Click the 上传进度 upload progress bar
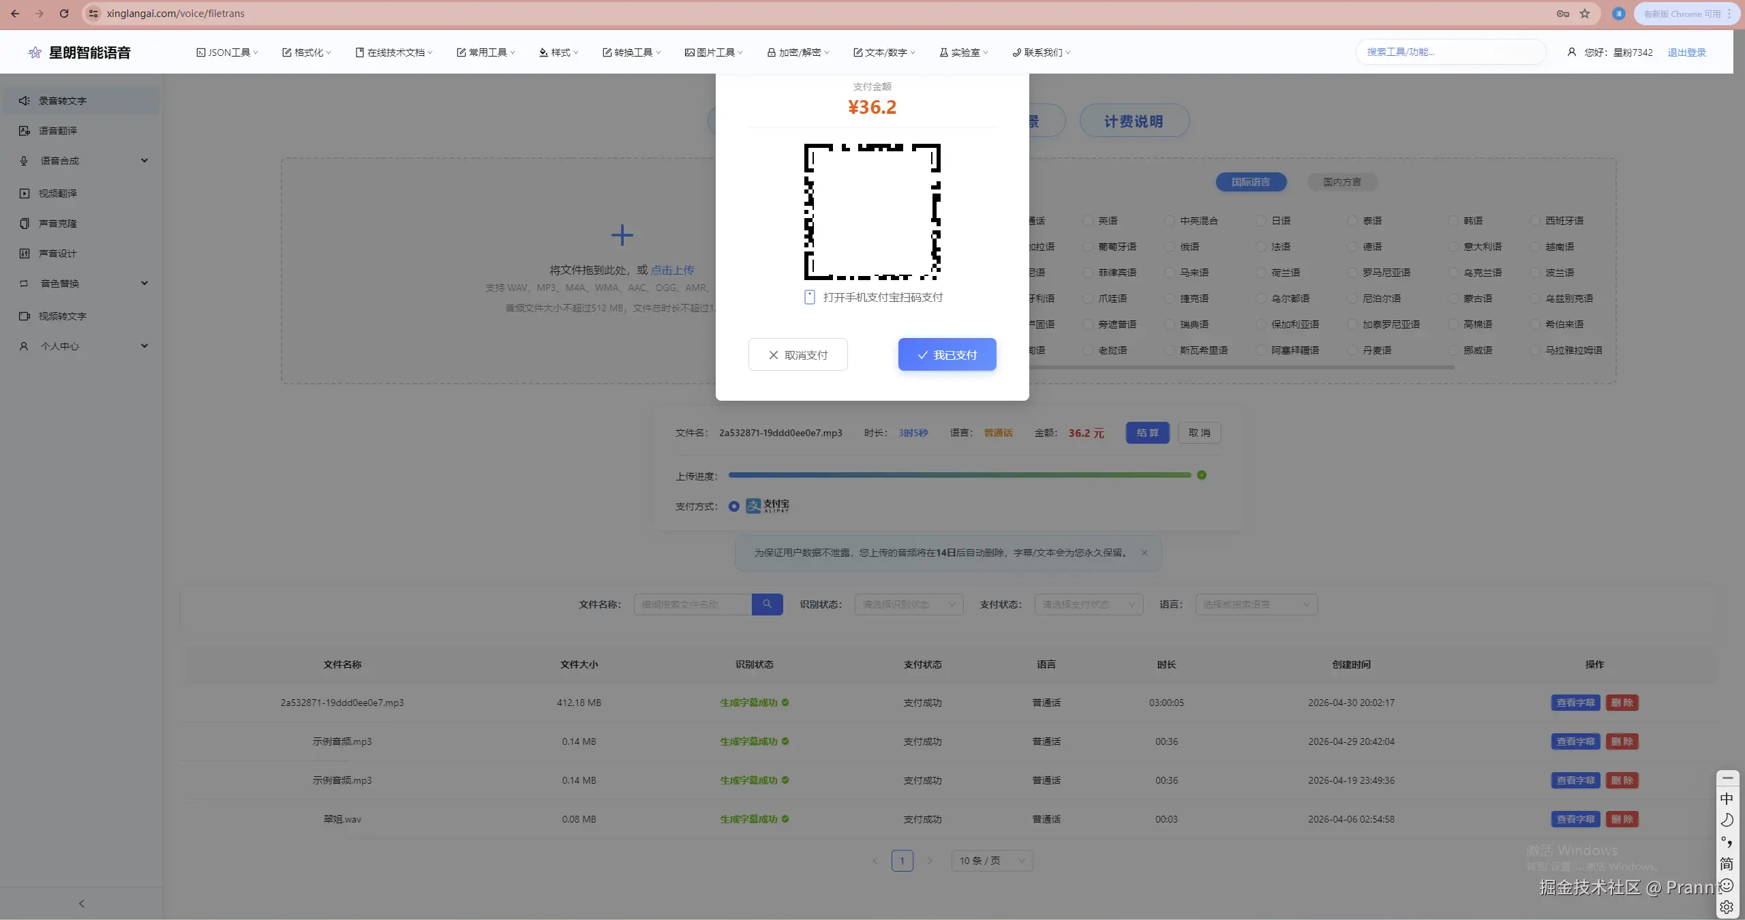The image size is (1745, 920). pos(960,475)
